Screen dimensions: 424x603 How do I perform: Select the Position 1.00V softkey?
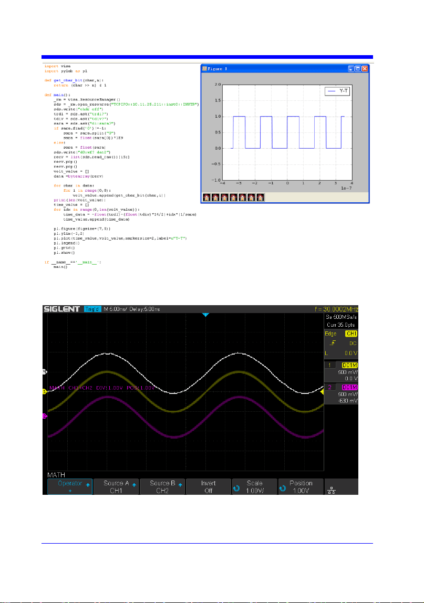301,486
